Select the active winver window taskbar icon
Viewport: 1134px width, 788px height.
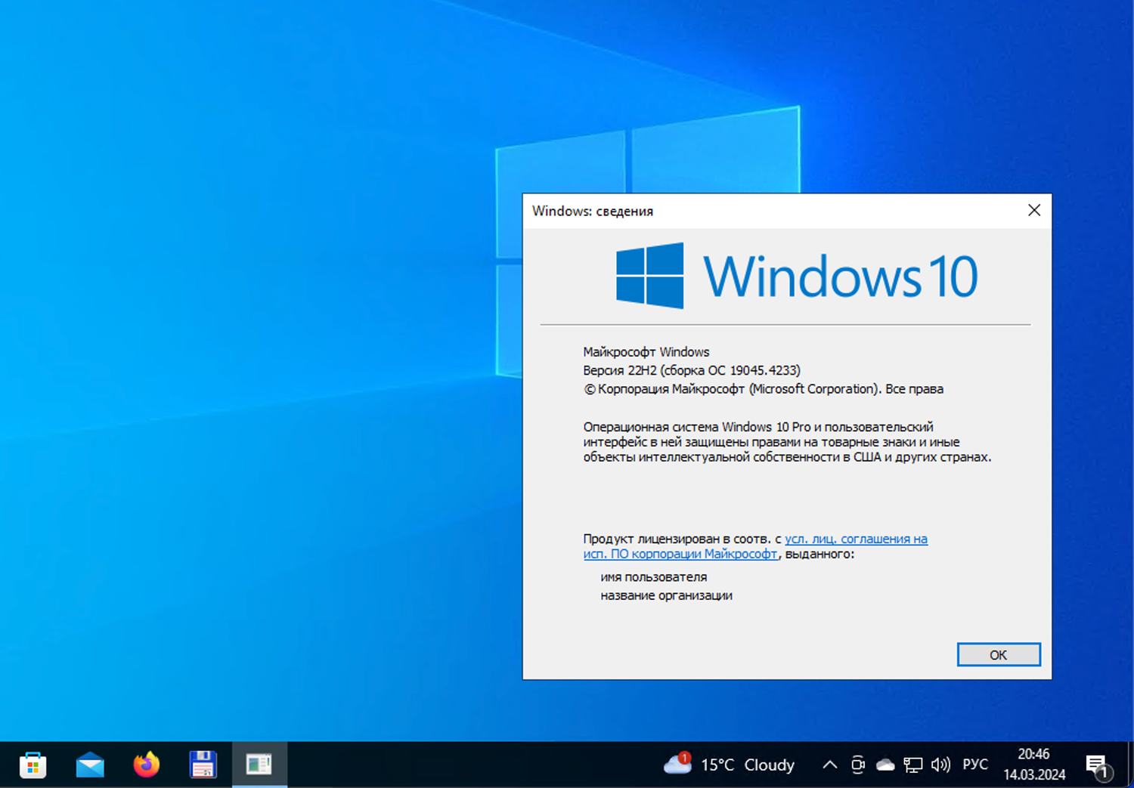[259, 765]
